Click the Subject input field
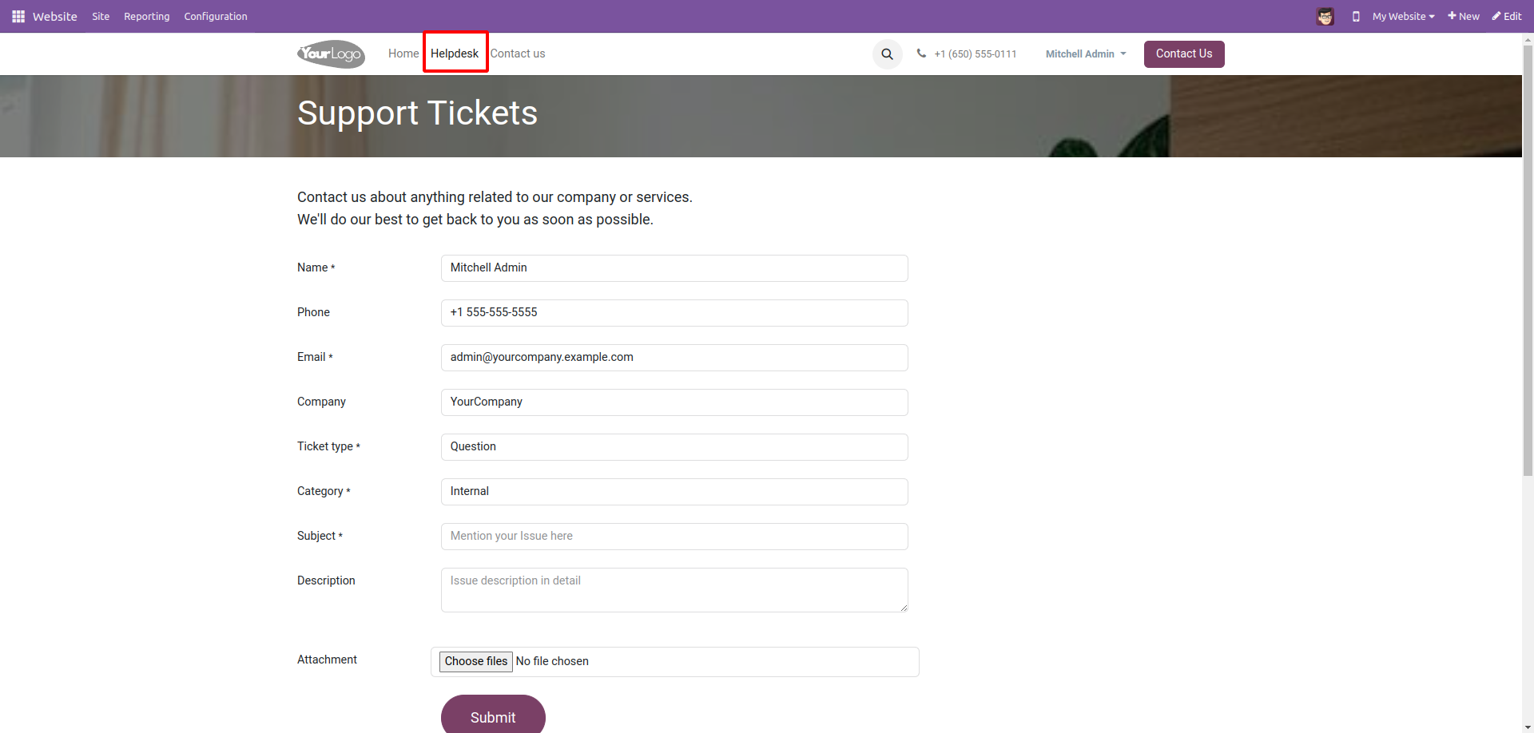The width and height of the screenshot is (1534, 733). point(674,537)
